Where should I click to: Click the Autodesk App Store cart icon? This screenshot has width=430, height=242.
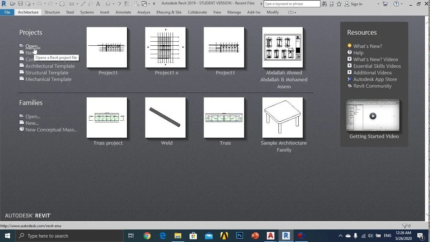click(x=385, y=4)
